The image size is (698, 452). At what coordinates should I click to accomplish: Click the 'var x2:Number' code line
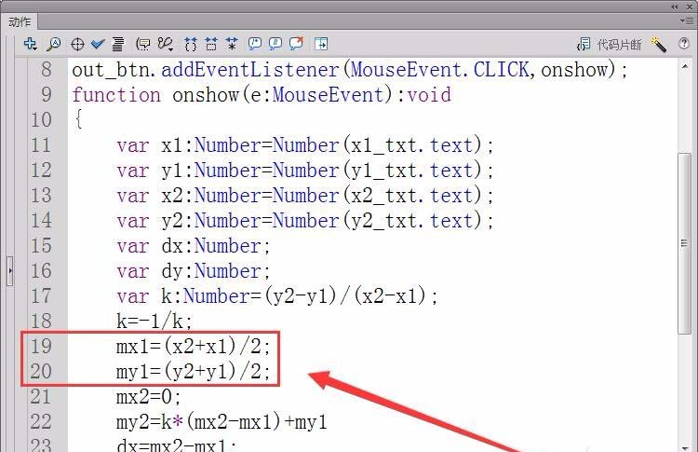tap(305, 196)
